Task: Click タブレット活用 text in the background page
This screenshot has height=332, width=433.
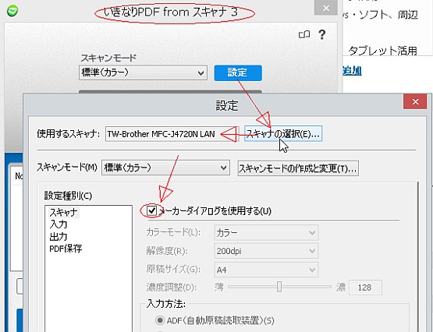Action: pos(382,51)
